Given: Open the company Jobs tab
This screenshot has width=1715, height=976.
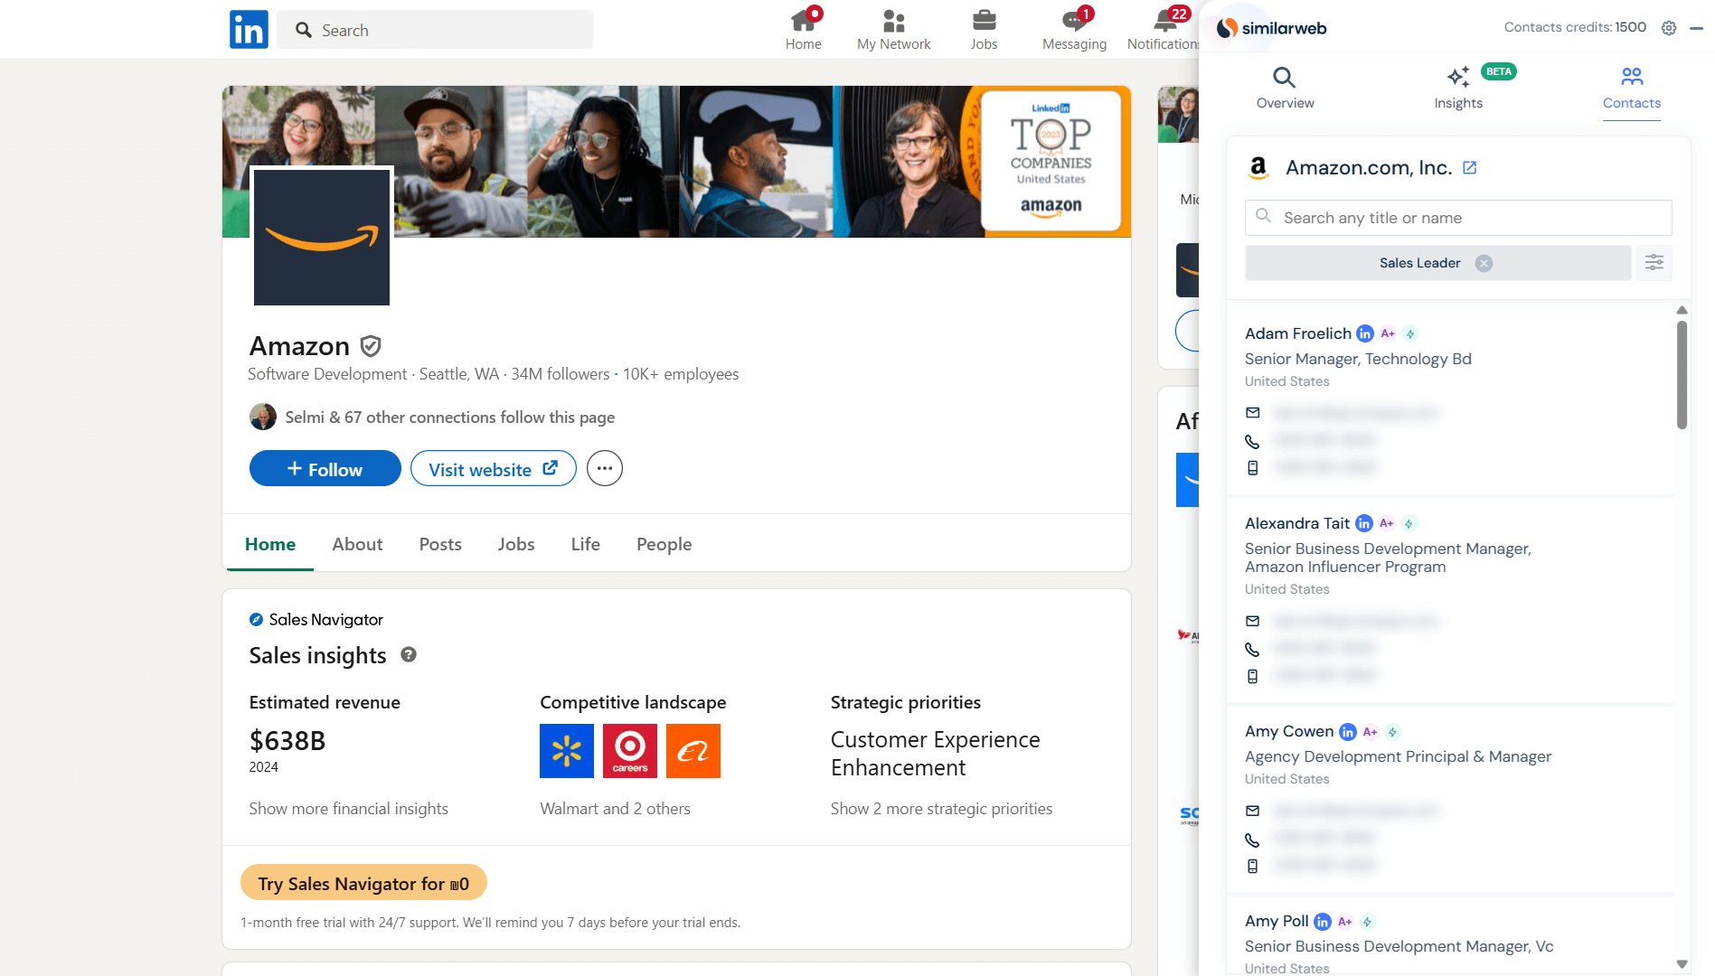Looking at the screenshot, I should click(516, 544).
